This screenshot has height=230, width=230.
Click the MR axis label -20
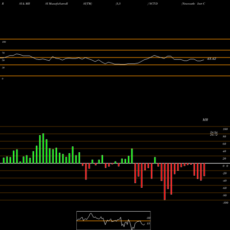pos(224,173)
